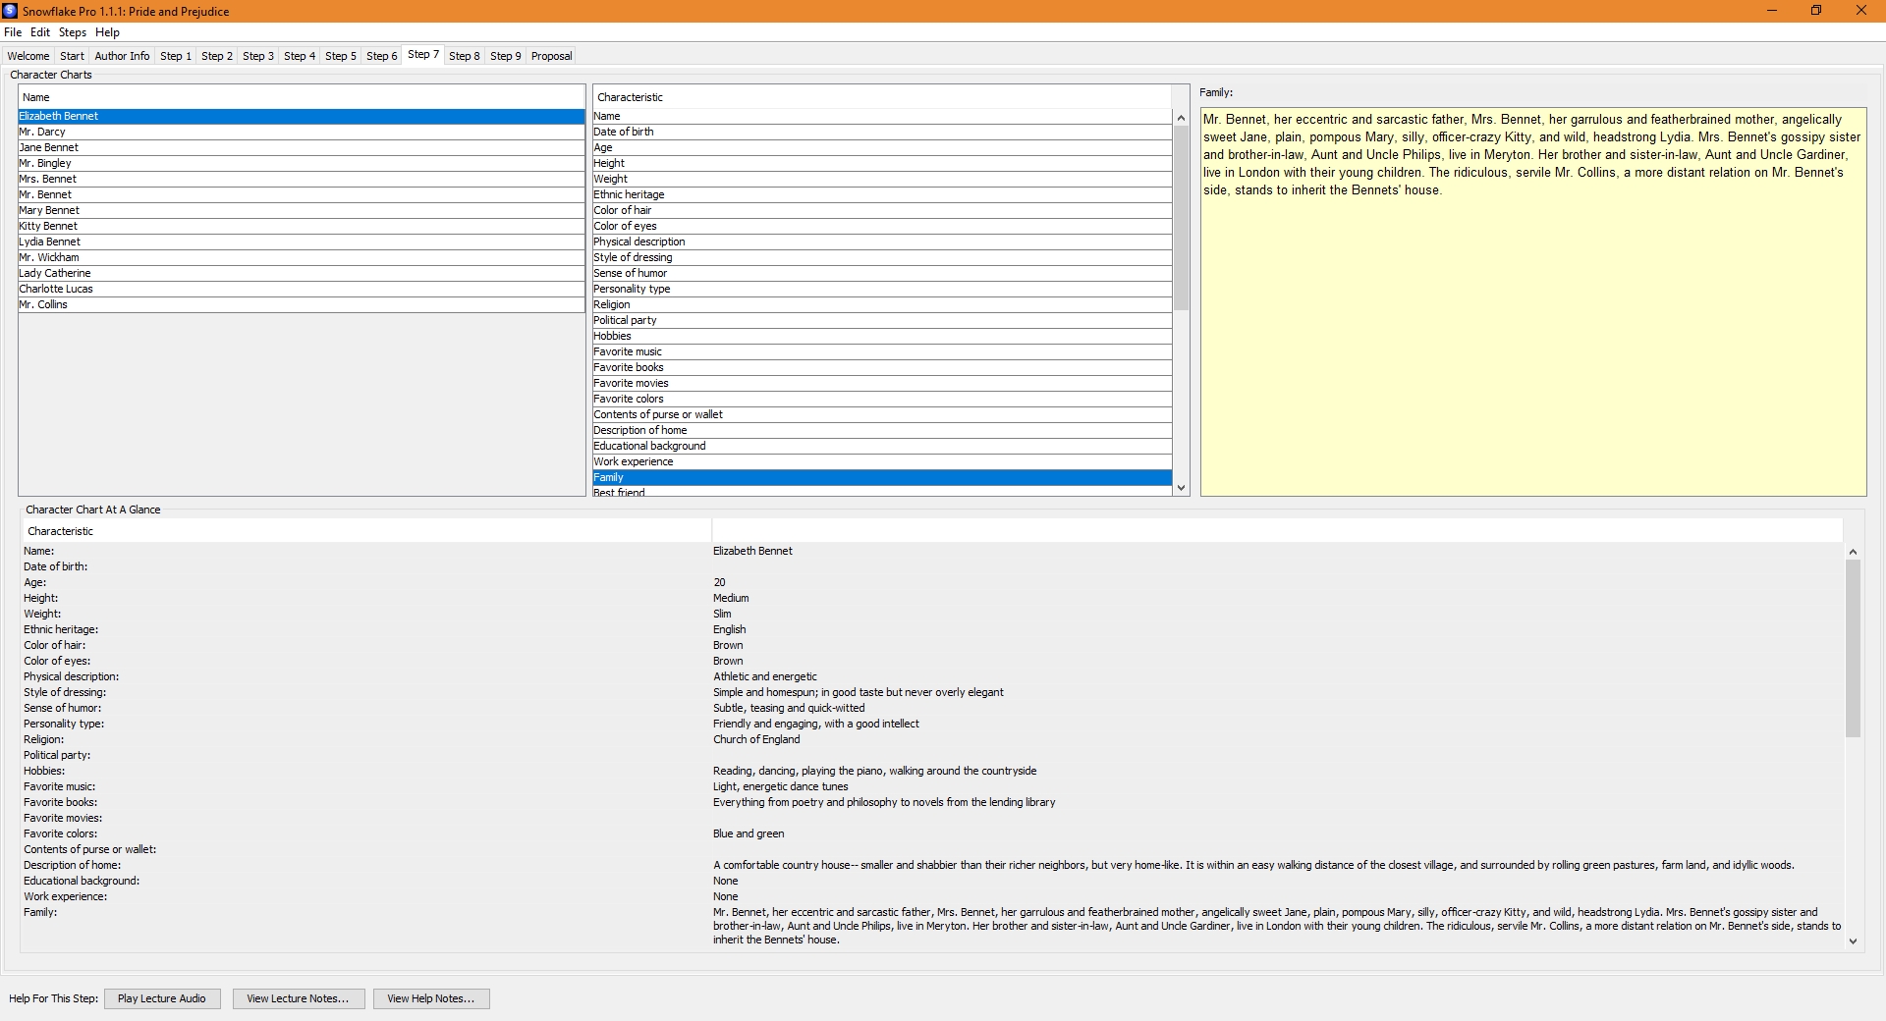The width and height of the screenshot is (1886, 1021).
Task: Click the Characteristic column header in upper list
Action: coord(882,97)
